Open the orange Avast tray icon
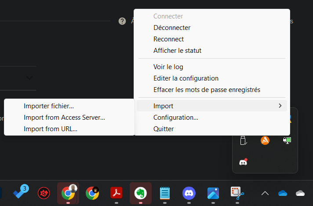 (265, 140)
